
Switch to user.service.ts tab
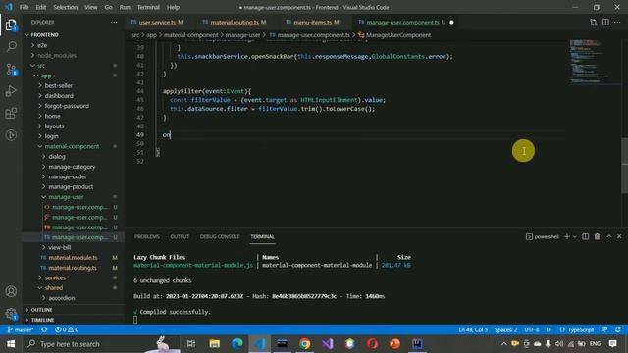(157, 22)
